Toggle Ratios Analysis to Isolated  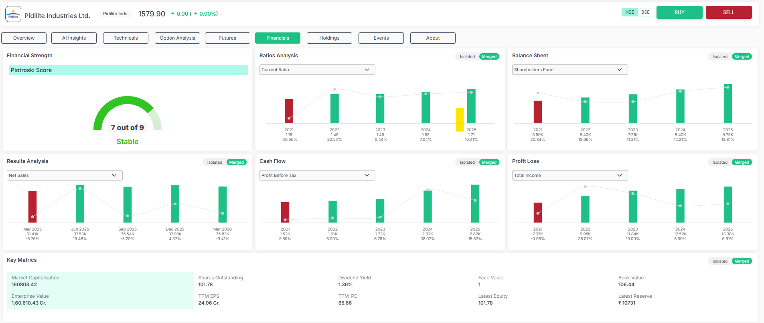point(467,57)
